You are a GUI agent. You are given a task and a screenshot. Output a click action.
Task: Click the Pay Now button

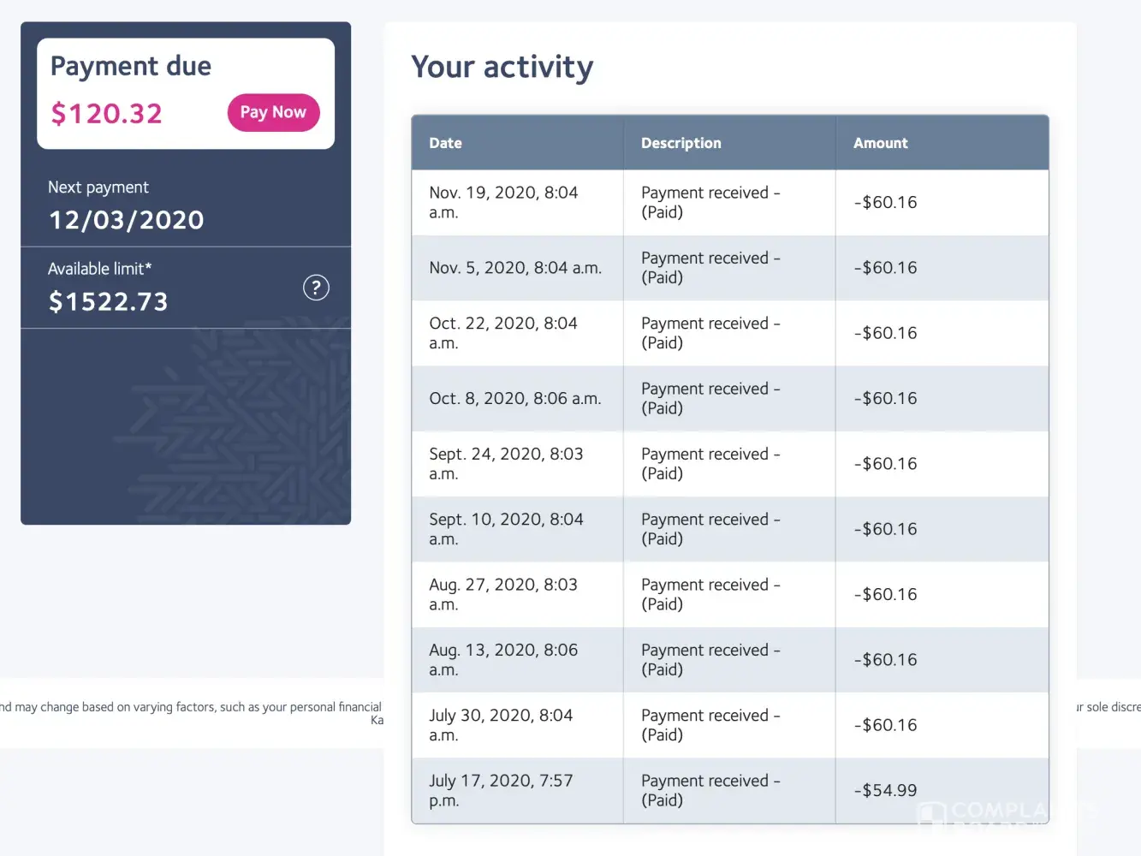pyautogui.click(x=273, y=112)
